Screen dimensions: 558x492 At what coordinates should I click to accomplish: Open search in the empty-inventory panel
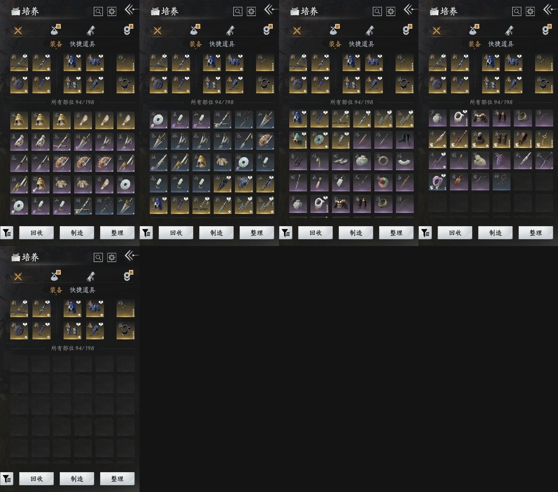[x=98, y=257]
